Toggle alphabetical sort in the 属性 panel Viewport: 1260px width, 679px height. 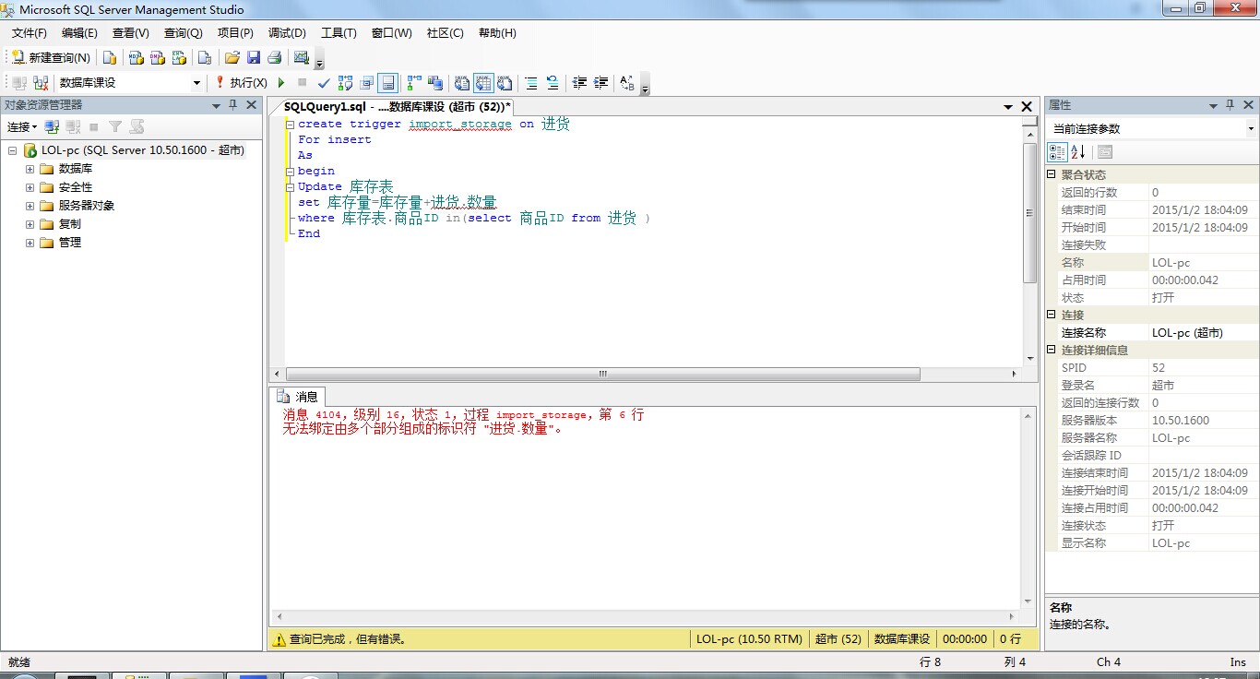coord(1077,152)
